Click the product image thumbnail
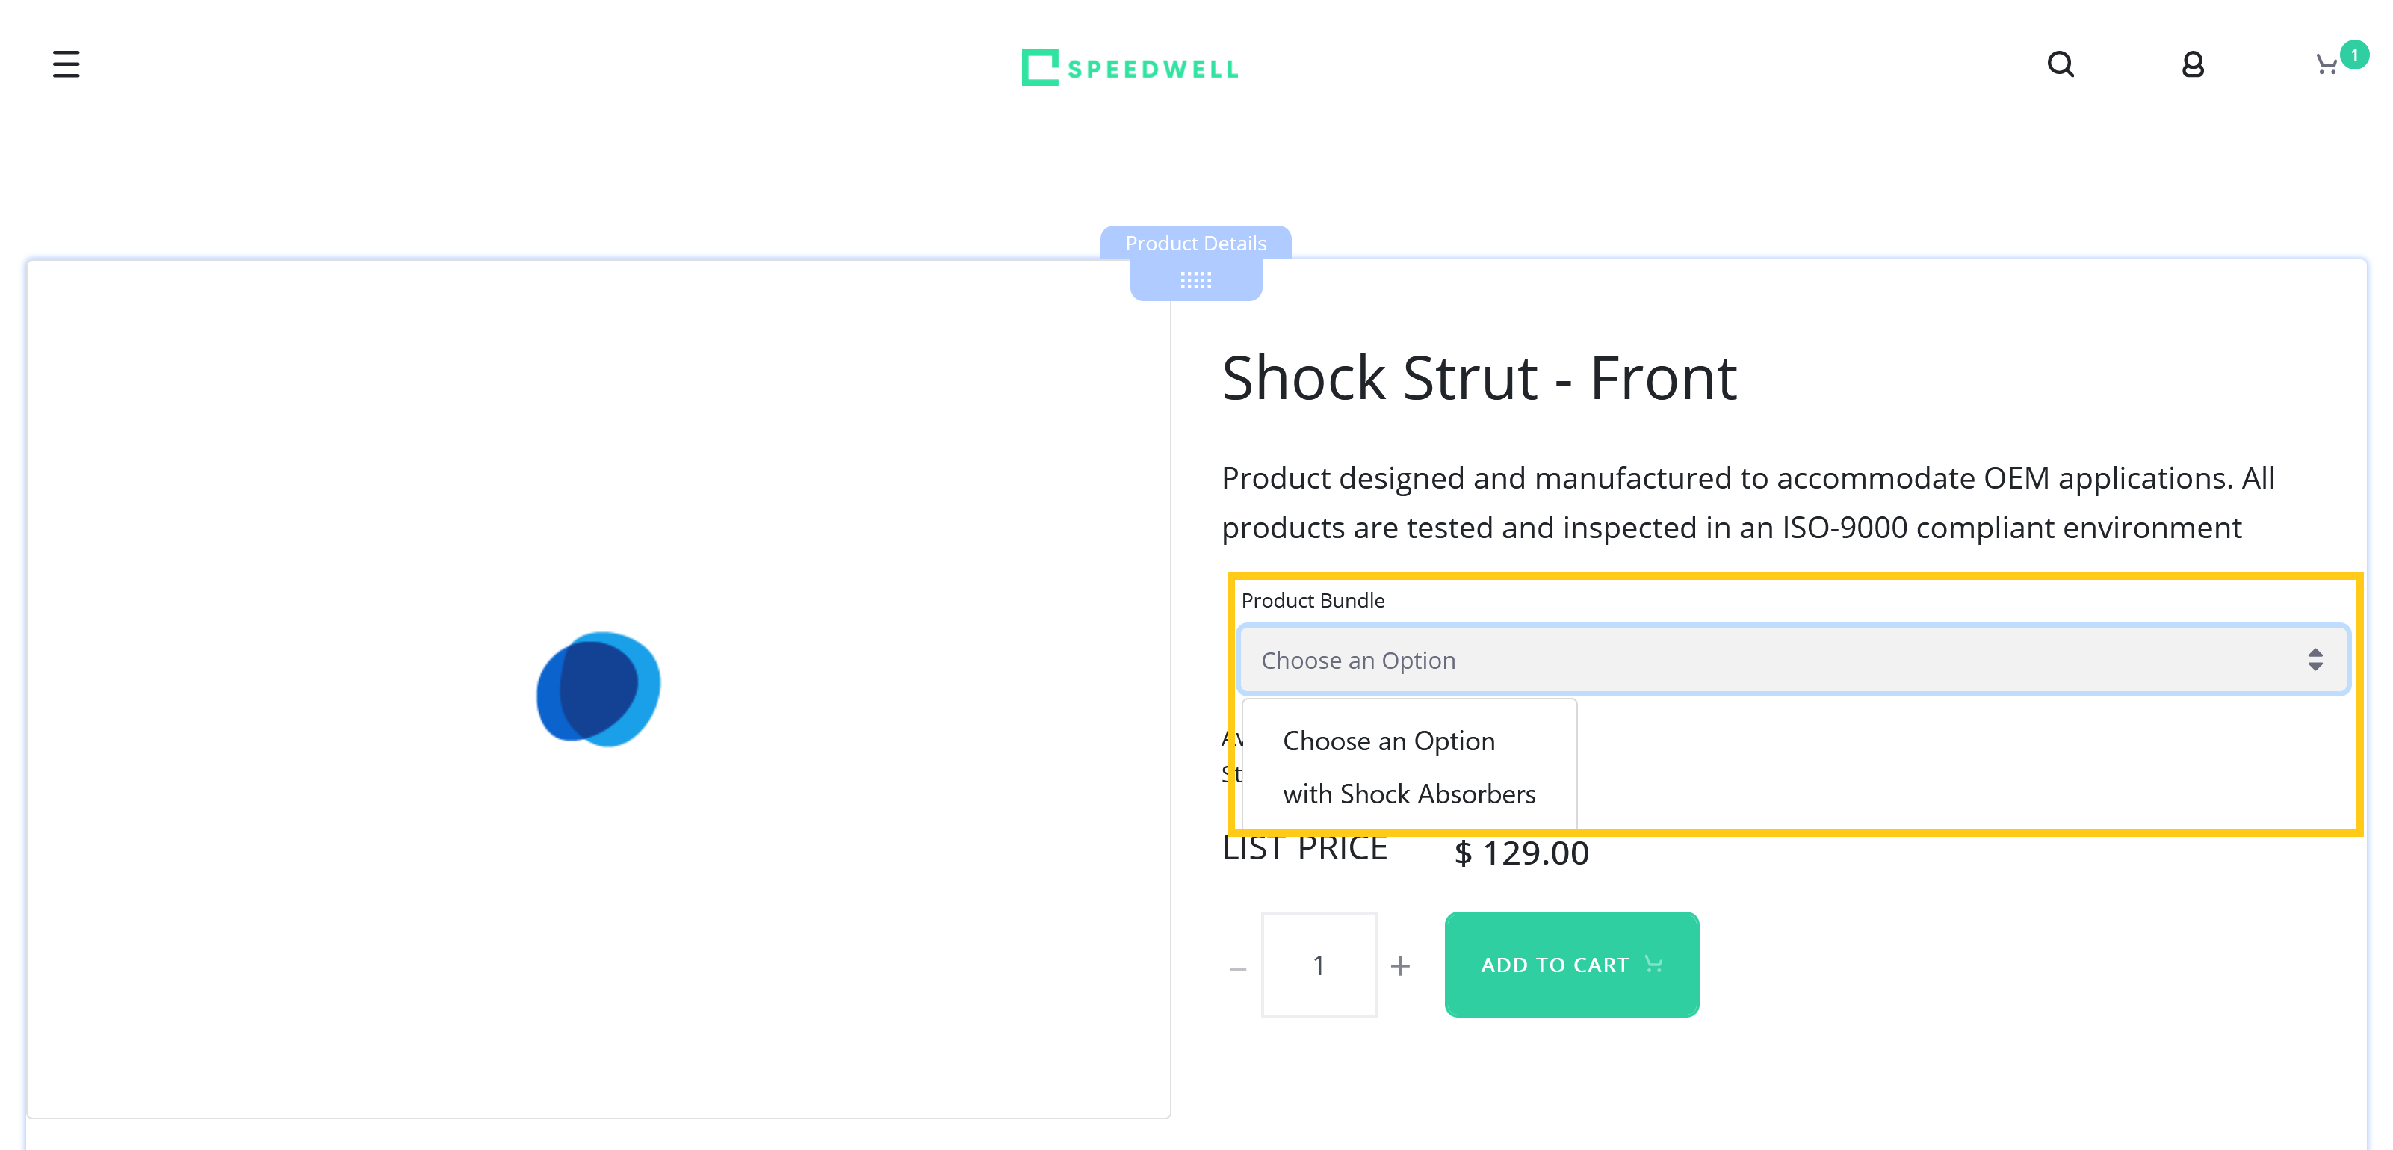Screen dimensions: 2393x1150 tap(600, 689)
